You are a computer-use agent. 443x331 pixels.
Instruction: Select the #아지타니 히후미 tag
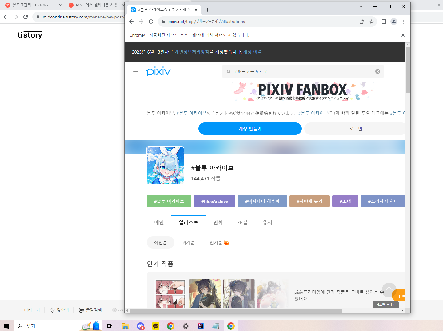[x=262, y=201]
